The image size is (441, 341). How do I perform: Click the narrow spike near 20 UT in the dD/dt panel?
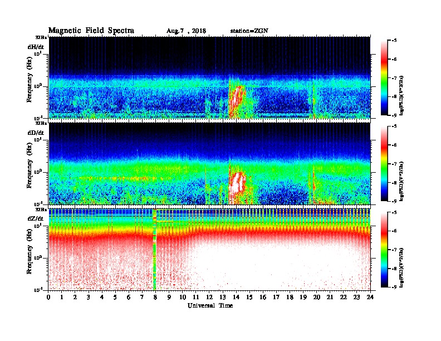click(313, 184)
